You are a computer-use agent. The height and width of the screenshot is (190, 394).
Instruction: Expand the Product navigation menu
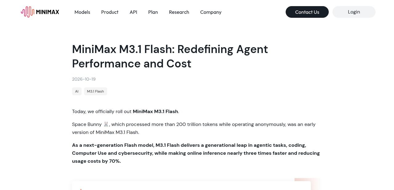tap(110, 12)
